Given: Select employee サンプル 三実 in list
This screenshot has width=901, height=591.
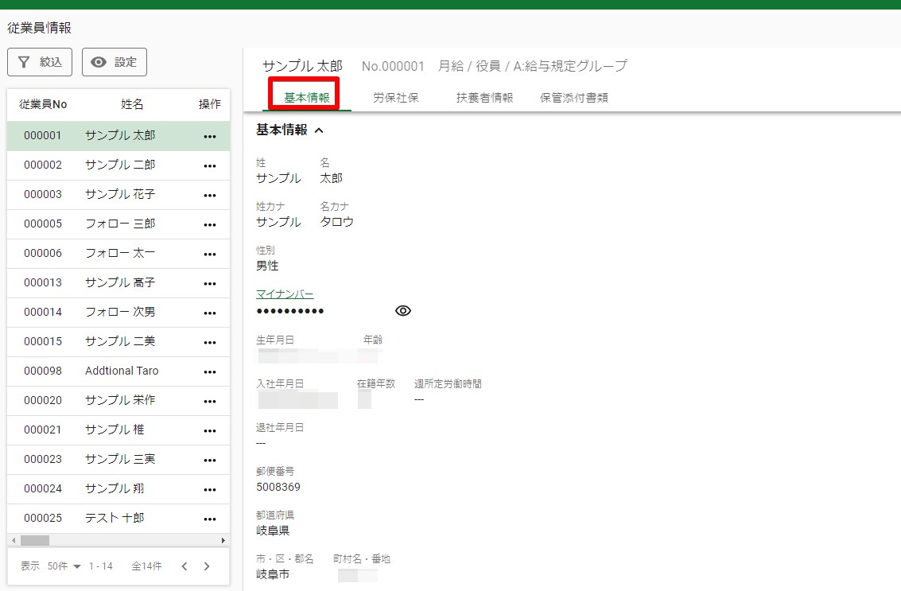Looking at the screenshot, I should [x=118, y=459].
